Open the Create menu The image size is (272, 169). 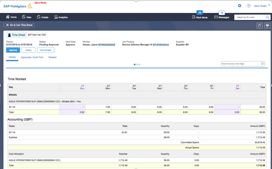[43, 17]
